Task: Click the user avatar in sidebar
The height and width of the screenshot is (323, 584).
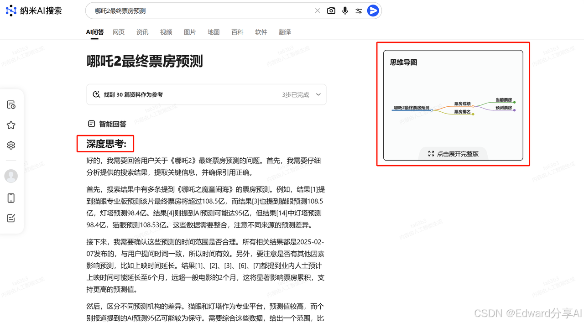Action: coord(11,176)
